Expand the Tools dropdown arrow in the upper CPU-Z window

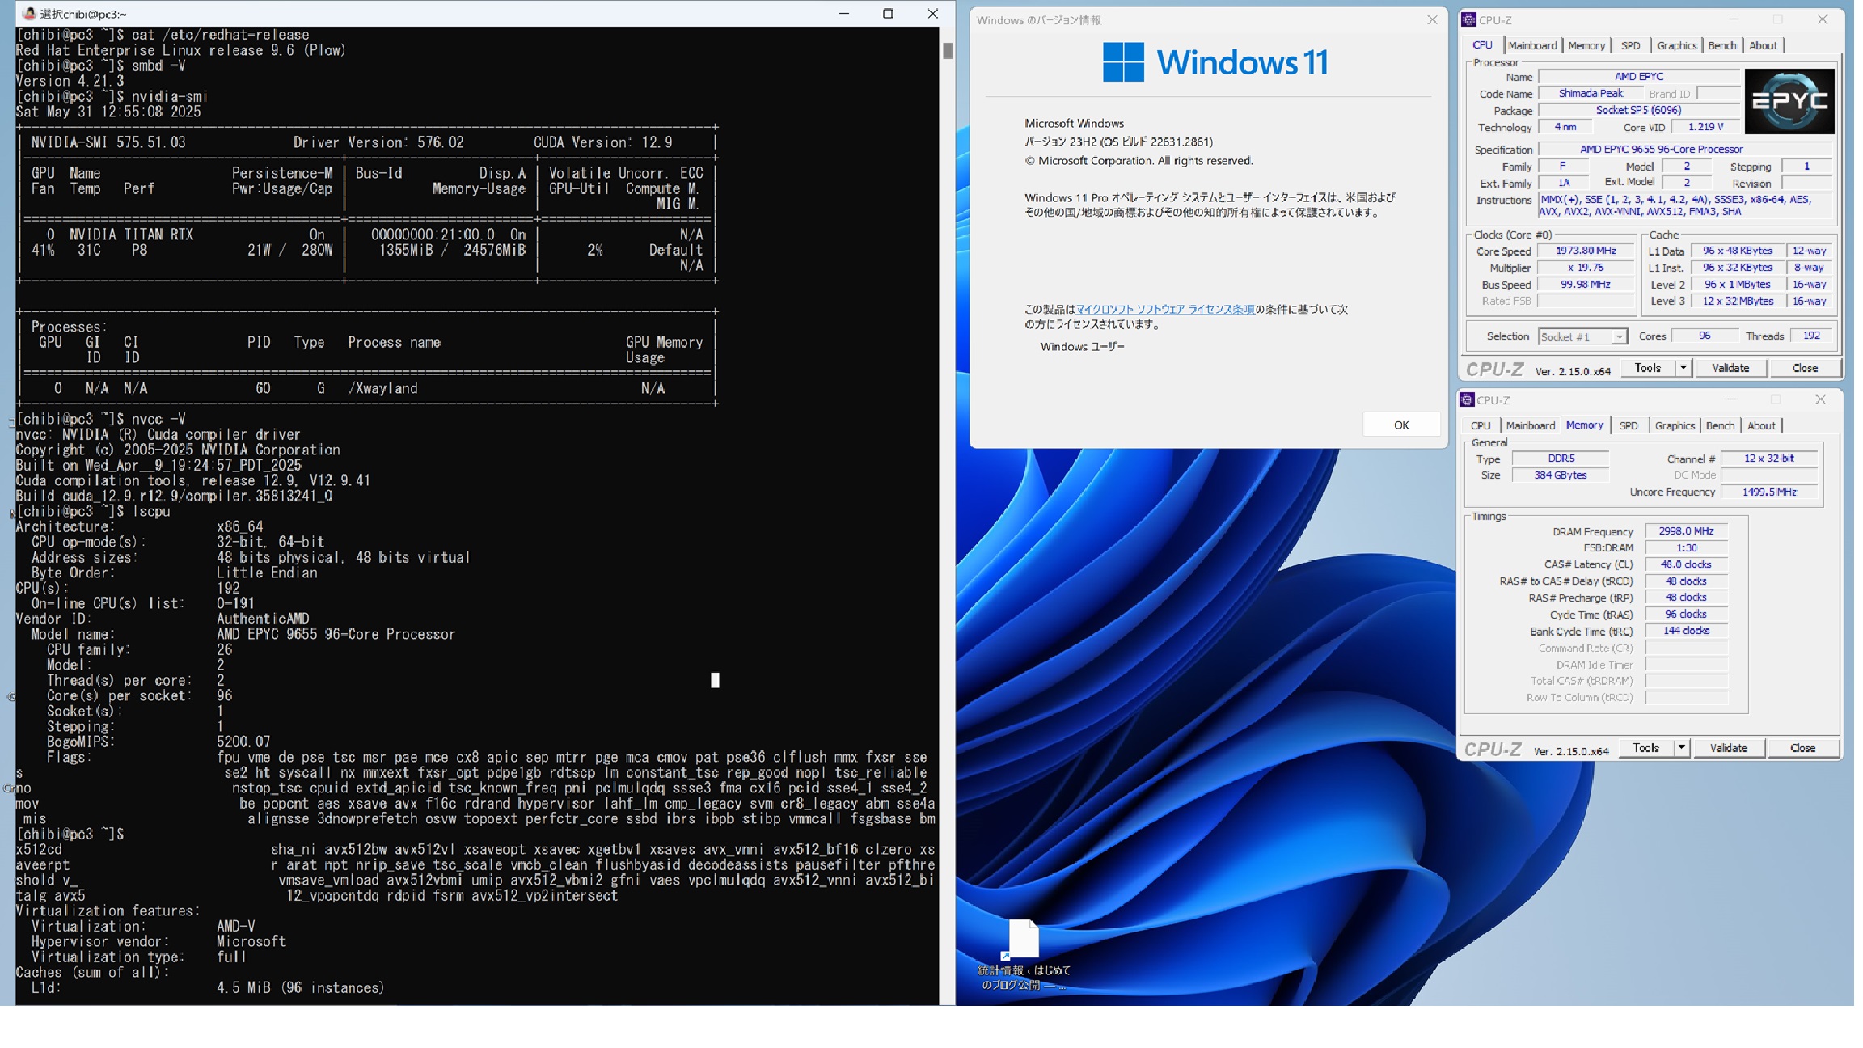tap(1683, 368)
